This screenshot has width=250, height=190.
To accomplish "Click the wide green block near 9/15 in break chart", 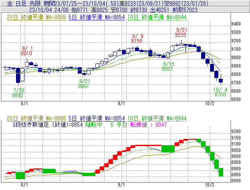I will [168, 149].
